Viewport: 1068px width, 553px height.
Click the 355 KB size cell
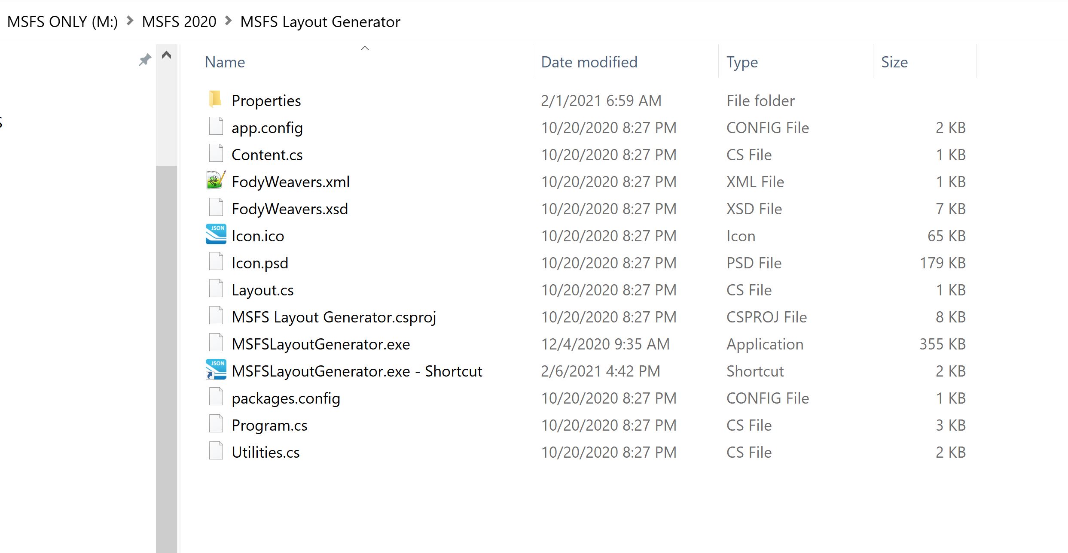tap(943, 344)
